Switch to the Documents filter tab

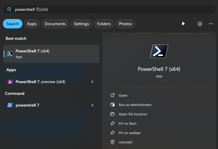point(55,24)
